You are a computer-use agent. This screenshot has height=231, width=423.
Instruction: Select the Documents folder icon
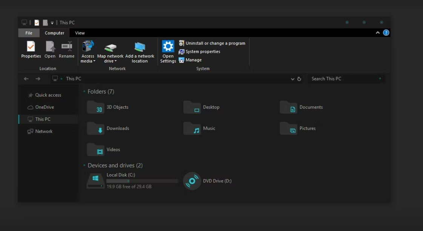(x=288, y=107)
